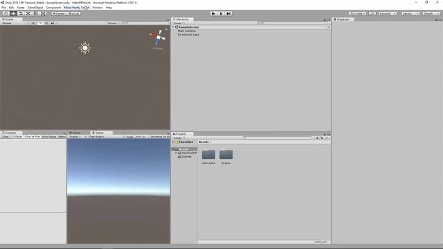443x249 pixels.
Task: Open the Help menu
Action: pos(109,8)
